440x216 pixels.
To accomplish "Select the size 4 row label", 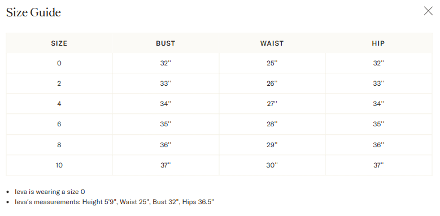I will [59, 104].
